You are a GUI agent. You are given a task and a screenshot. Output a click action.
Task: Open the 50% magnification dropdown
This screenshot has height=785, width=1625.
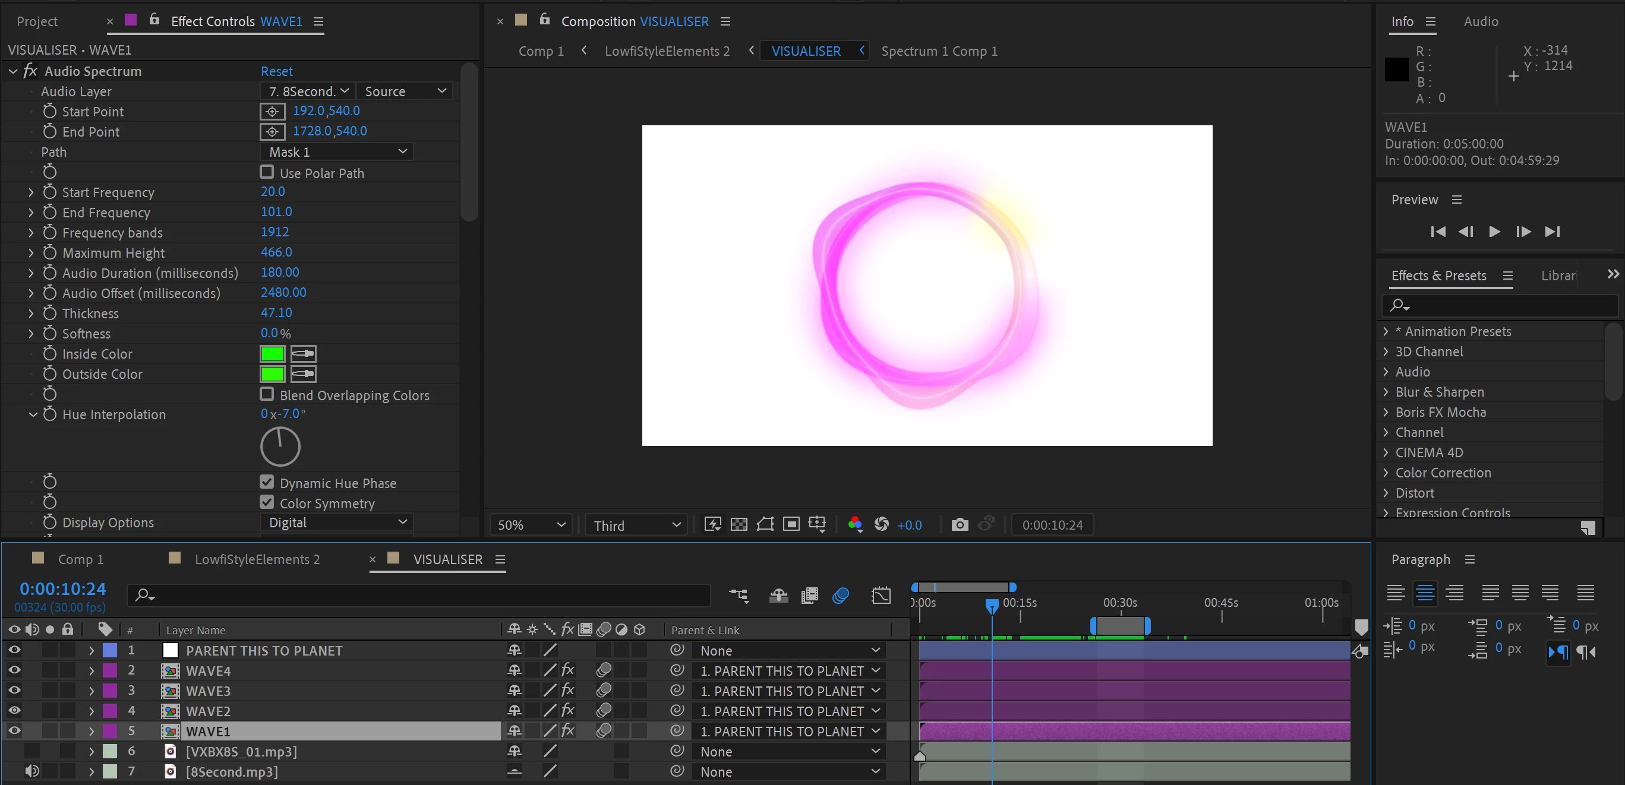point(531,524)
